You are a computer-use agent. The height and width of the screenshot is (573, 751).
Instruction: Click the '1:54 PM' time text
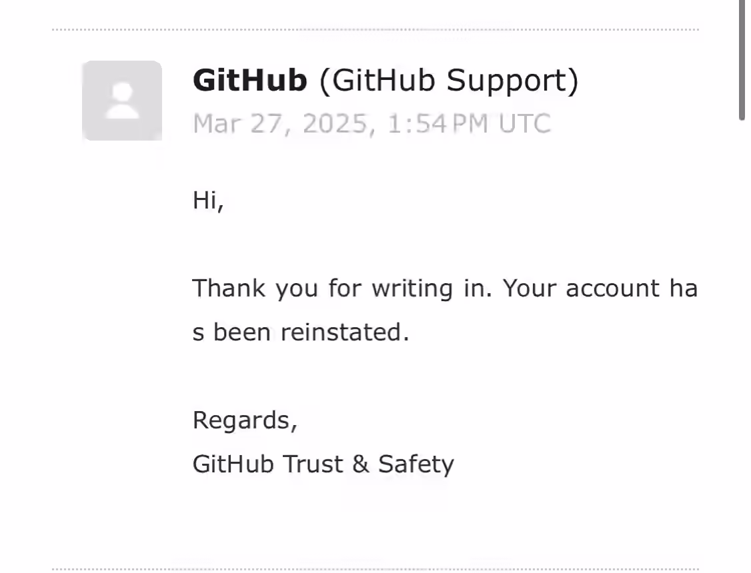click(x=438, y=124)
